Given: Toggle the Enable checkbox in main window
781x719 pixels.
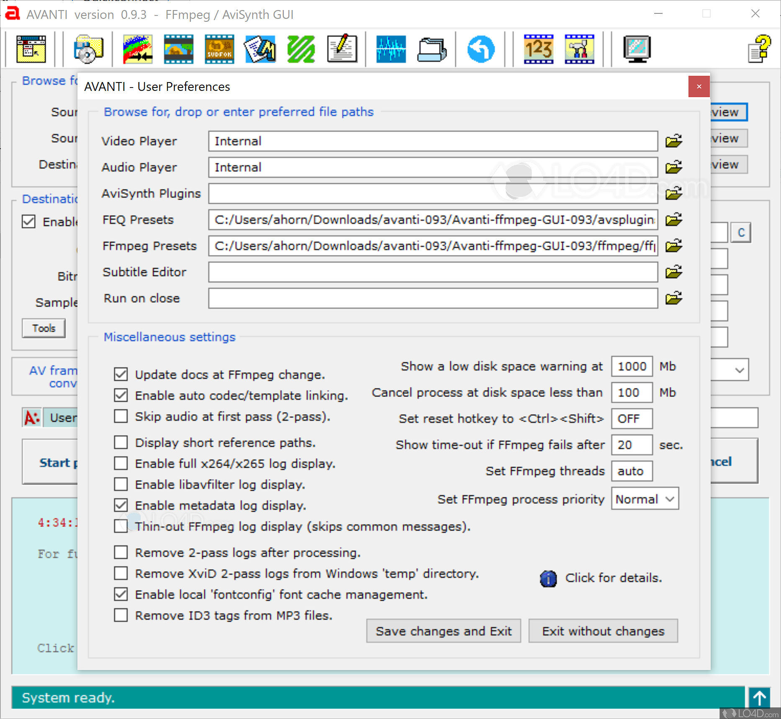Looking at the screenshot, I should 28,222.
